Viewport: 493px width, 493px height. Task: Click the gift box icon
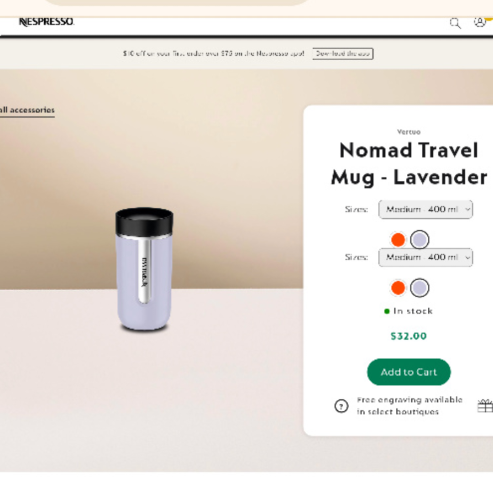pyautogui.click(x=485, y=406)
